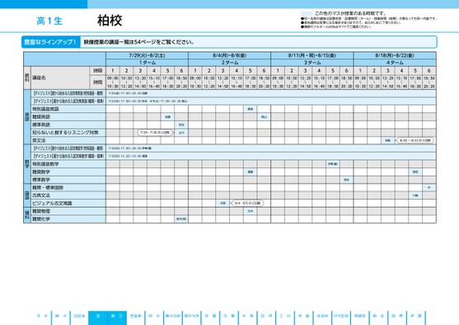Select the ビジュアル古文常識 course row label
The image size is (459, 325).
click(68, 203)
